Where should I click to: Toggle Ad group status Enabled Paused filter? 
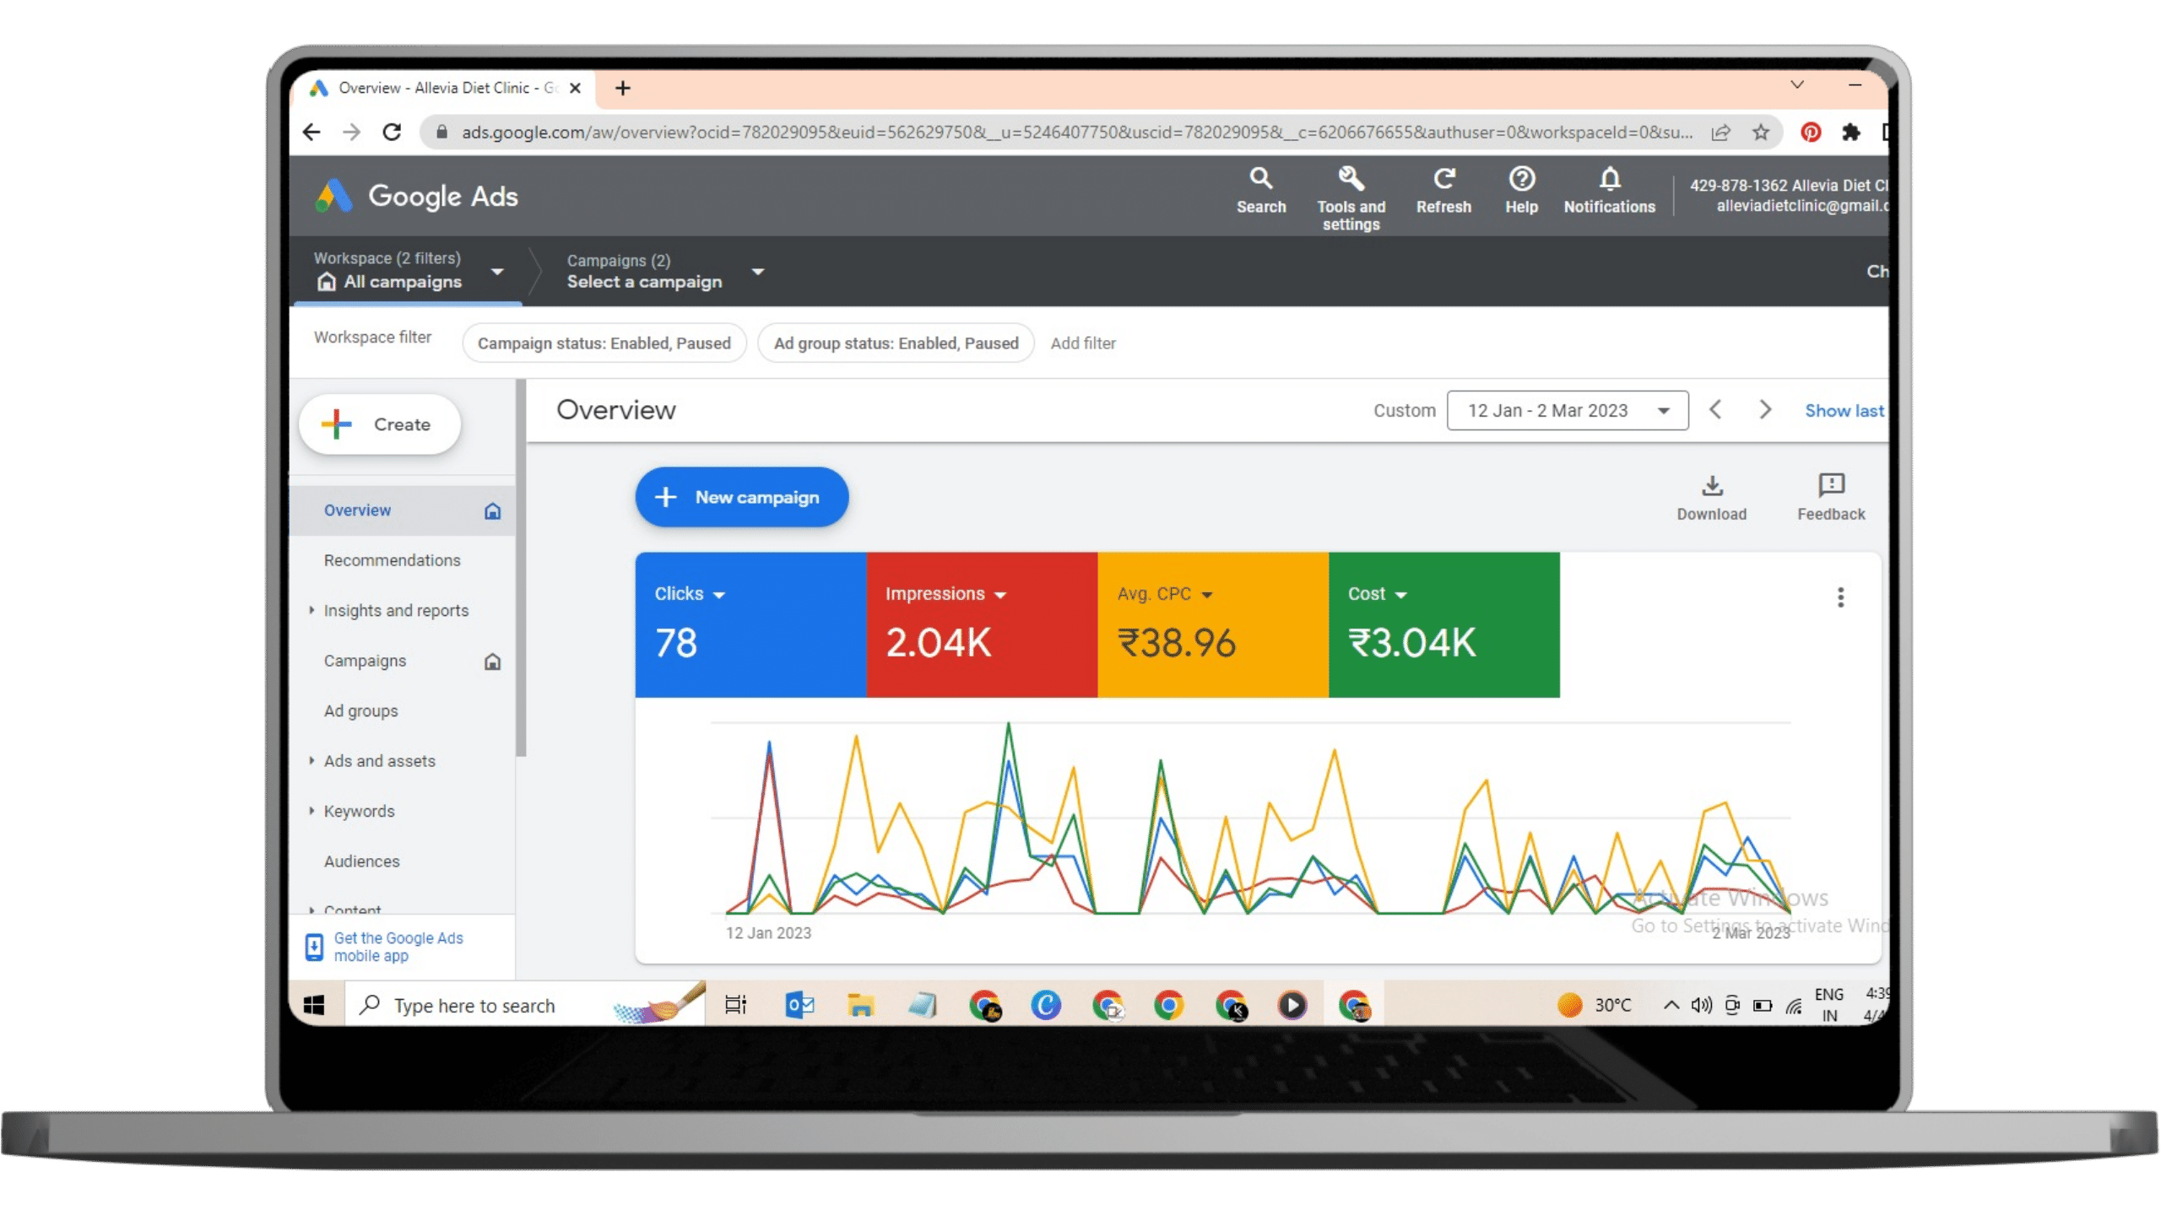(x=893, y=343)
